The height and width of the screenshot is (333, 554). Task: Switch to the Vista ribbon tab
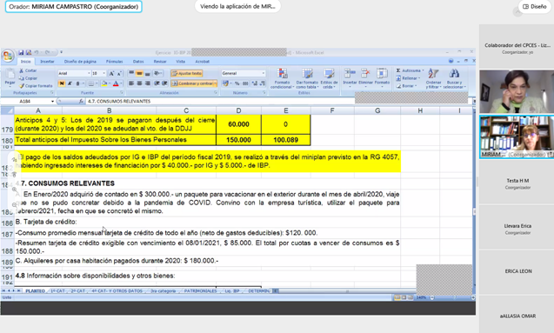point(181,62)
